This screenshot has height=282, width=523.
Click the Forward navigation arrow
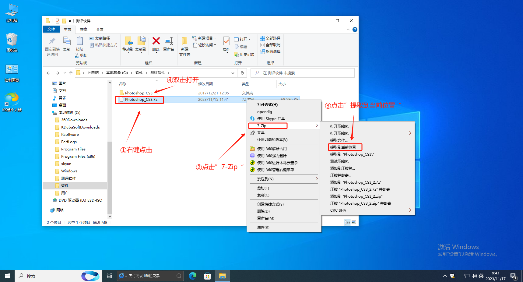click(x=58, y=73)
